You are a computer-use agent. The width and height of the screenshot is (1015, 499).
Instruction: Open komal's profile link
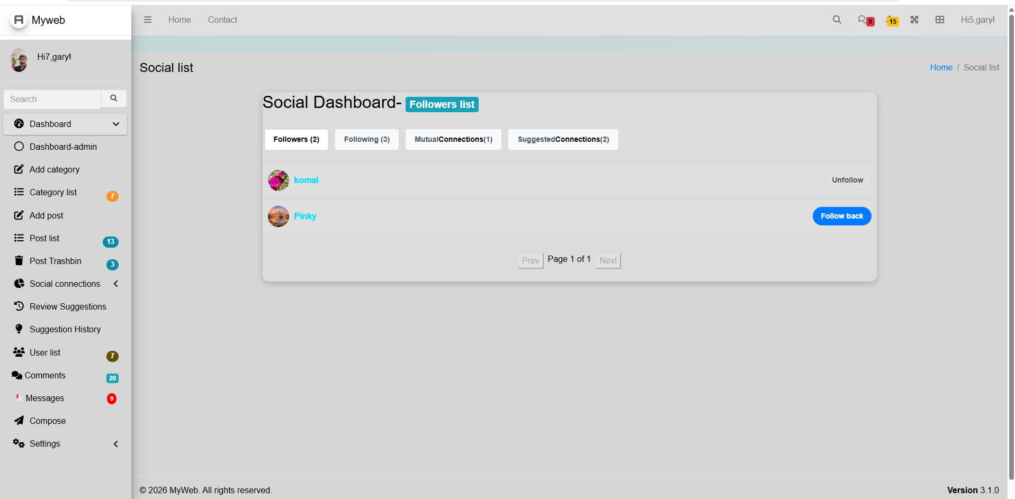pyautogui.click(x=306, y=180)
